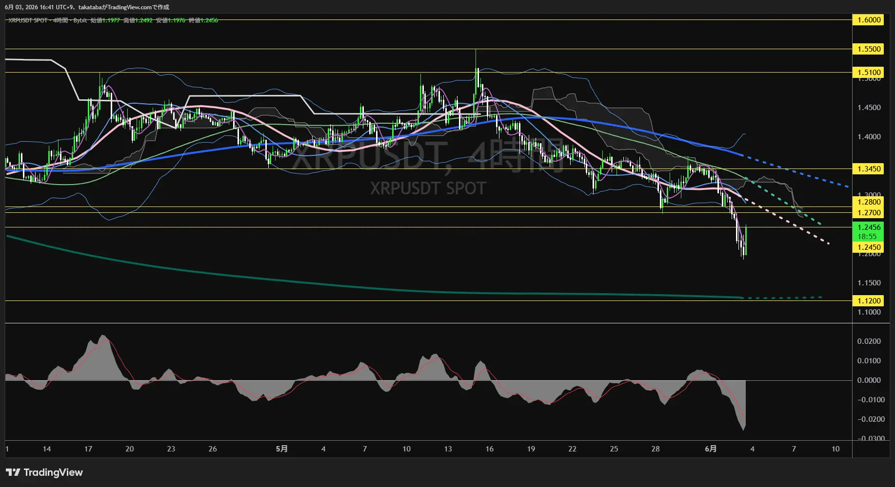The image size is (895, 487).
Task: Click the 13 date on time axis
Action: tap(448, 449)
